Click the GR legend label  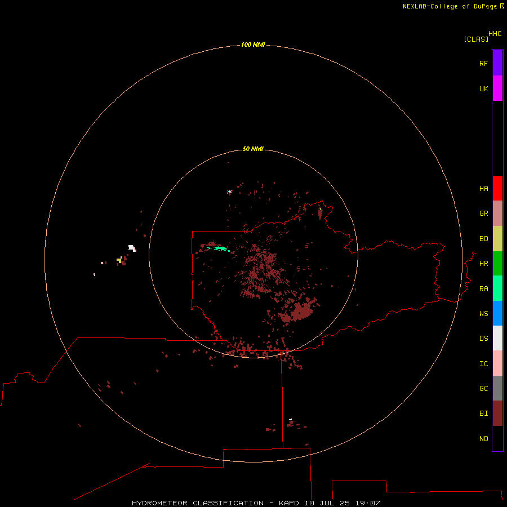pos(483,214)
